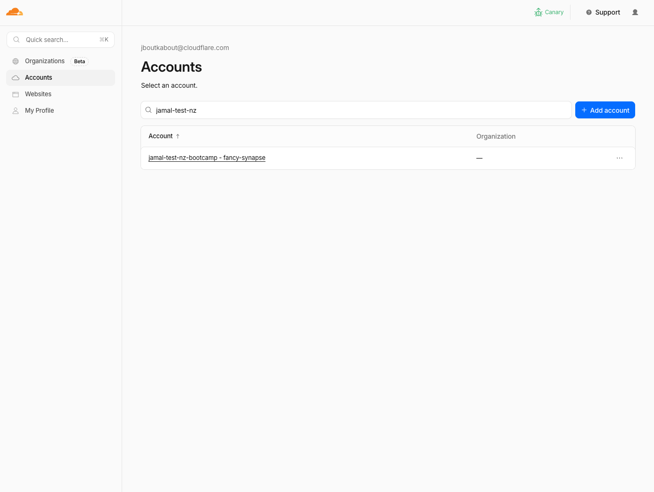This screenshot has height=492, width=654.
Task: Click the ⌘K shortcut hint
Action: [104, 40]
